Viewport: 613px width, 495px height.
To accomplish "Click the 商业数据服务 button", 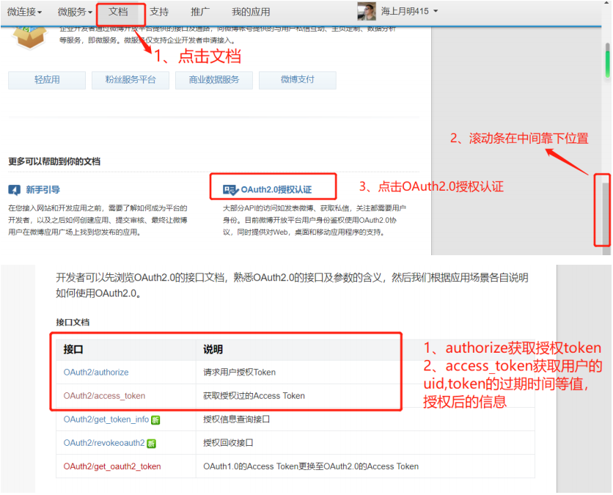I will pyautogui.click(x=214, y=80).
